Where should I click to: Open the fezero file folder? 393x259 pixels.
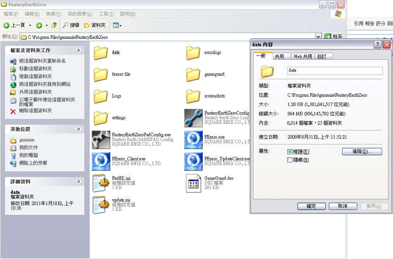click(x=101, y=75)
